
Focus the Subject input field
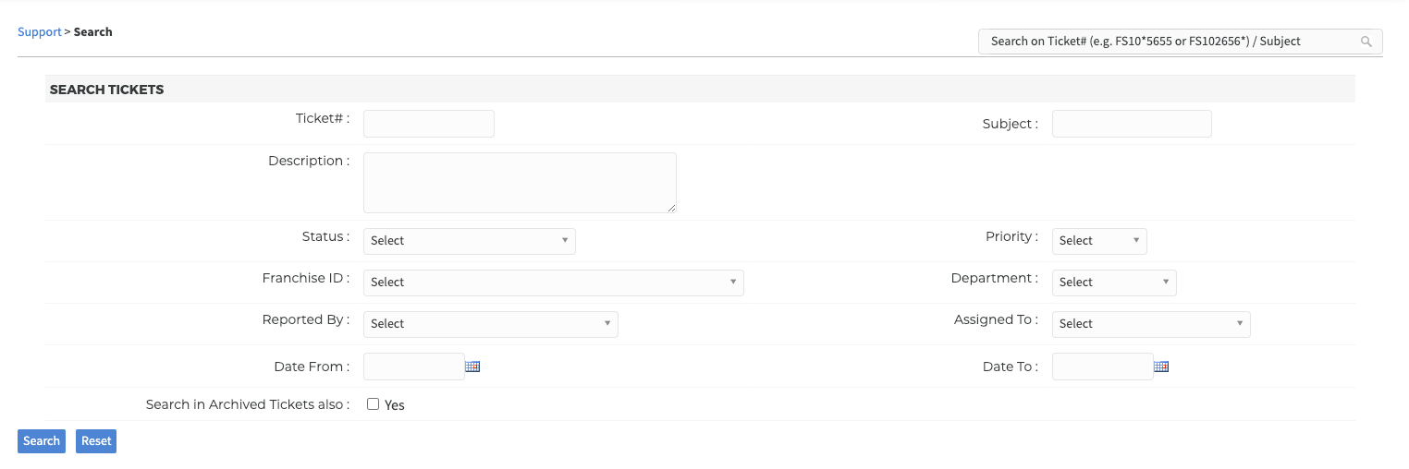[1132, 124]
